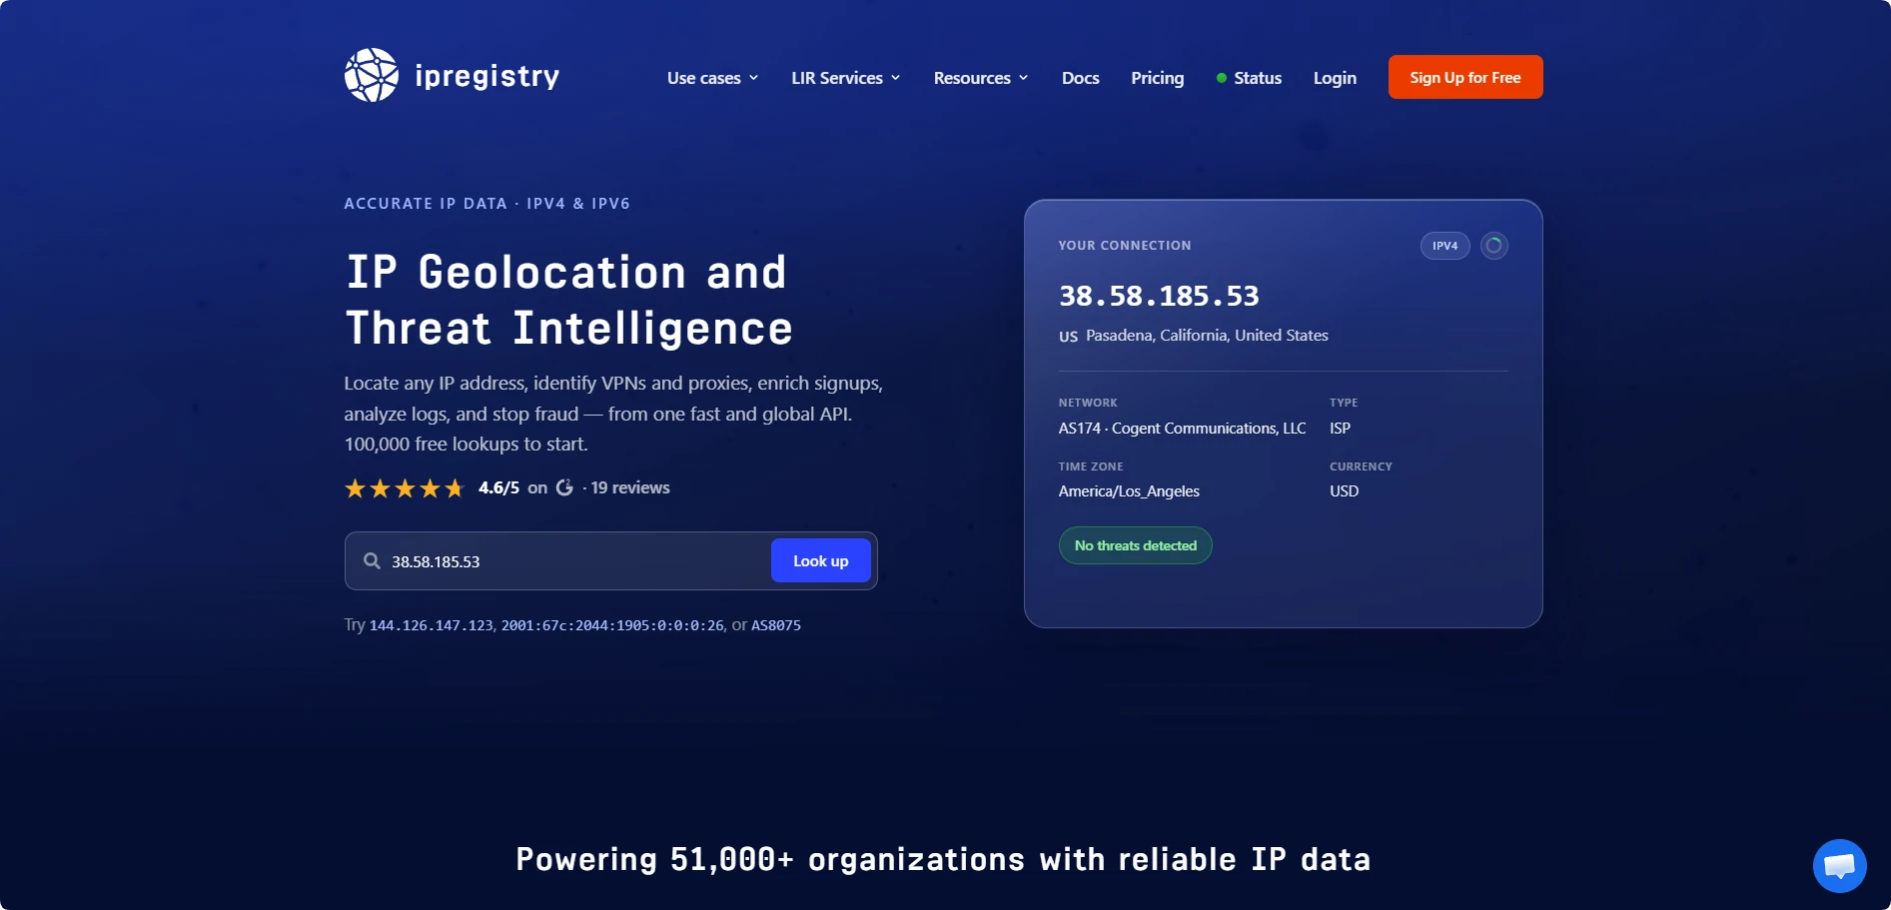Try the example IP 144.126.147.123
The height and width of the screenshot is (910, 1891).
[431, 625]
